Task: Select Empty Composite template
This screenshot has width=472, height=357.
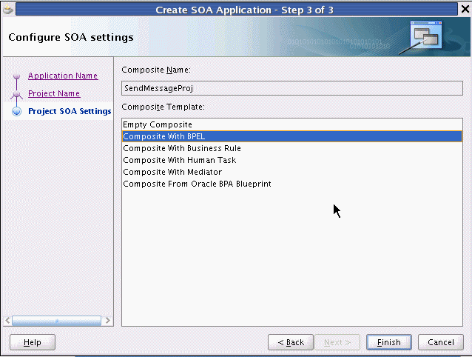Action: (x=292, y=124)
